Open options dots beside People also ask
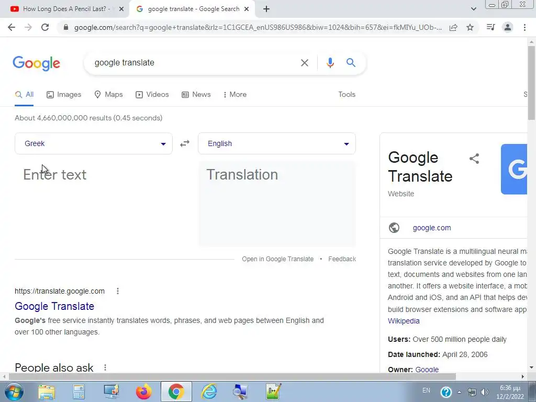Image resolution: width=536 pixels, height=402 pixels. 105,367
